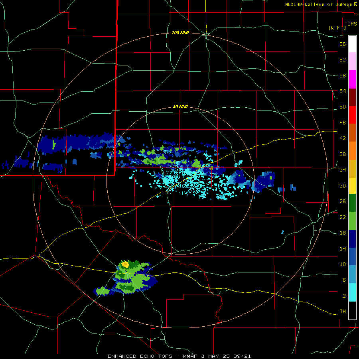Click legend value 34
Image resolution: width=359 pixels, height=359 pixels.
pos(343,170)
